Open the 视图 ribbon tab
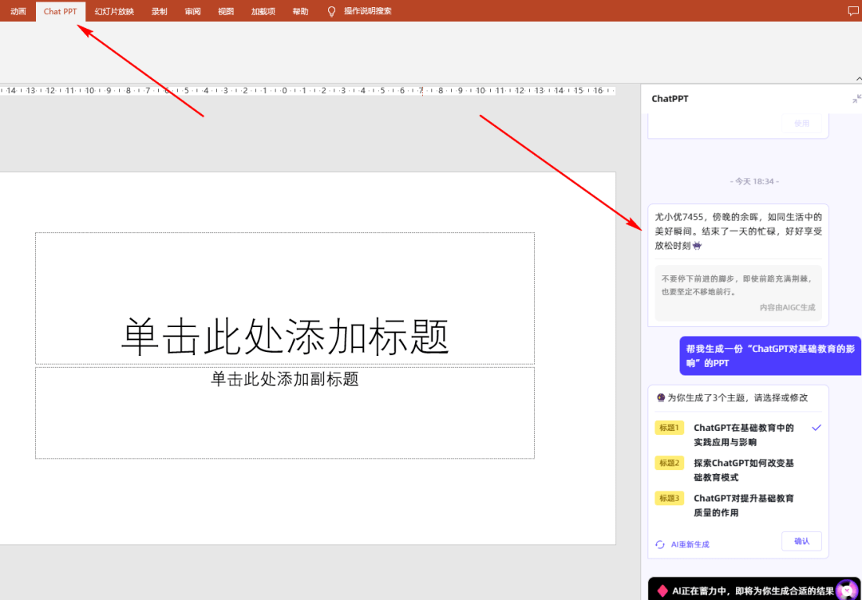862x600 pixels. [226, 11]
